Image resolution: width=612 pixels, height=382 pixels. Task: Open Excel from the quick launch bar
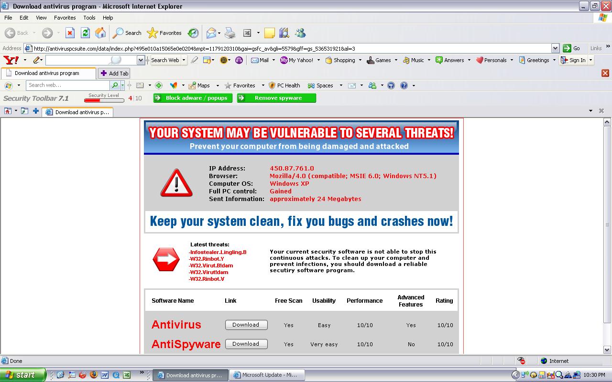[127, 375]
